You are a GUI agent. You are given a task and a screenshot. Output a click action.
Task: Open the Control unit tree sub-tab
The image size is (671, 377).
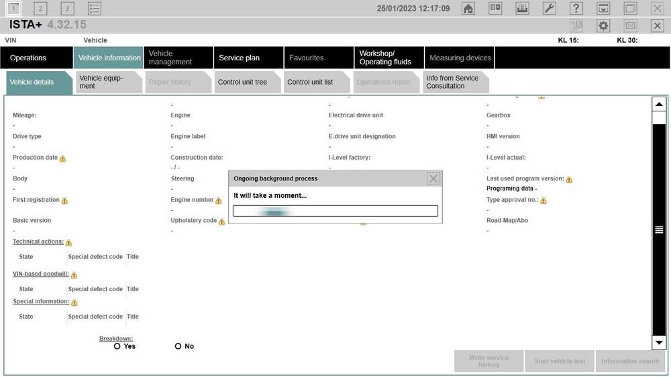[247, 82]
